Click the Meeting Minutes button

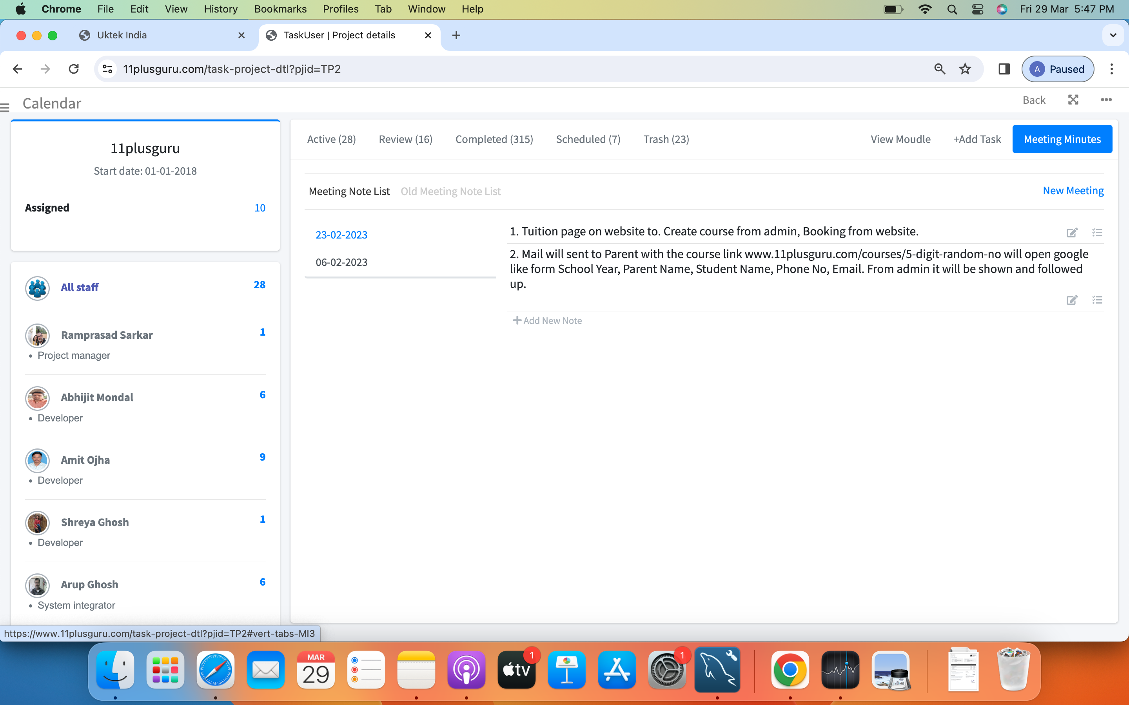[1062, 139]
